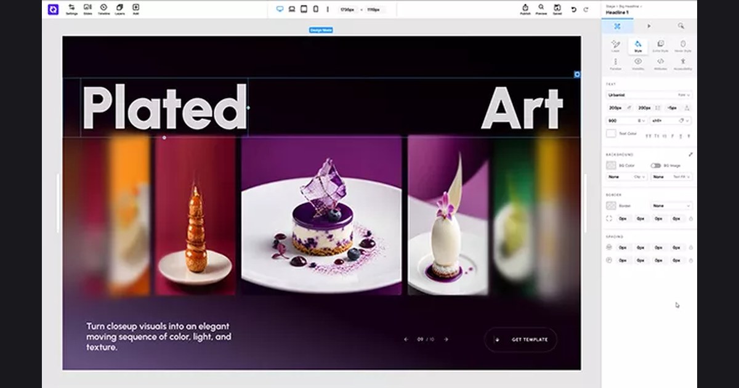Click the purple app logo
The image size is (739, 388).
click(53, 9)
